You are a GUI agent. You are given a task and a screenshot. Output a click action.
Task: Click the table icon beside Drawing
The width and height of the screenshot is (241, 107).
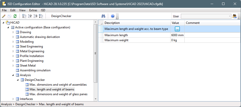[17, 32]
